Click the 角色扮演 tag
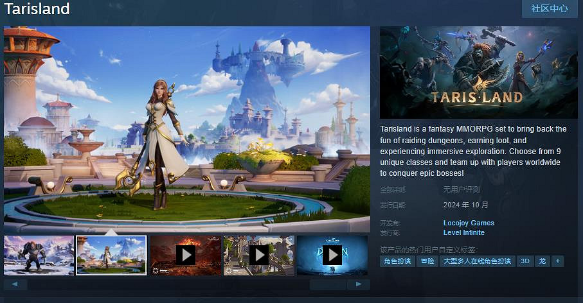The width and height of the screenshot is (583, 303). point(397,261)
